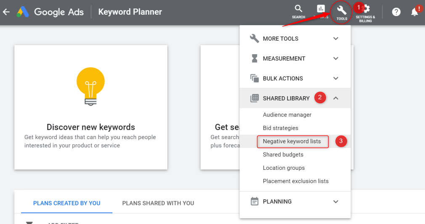
Task: Open the notifications bell icon
Action: point(414,12)
